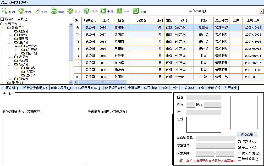Click the 查询 magnifier icon

tap(4, 11)
